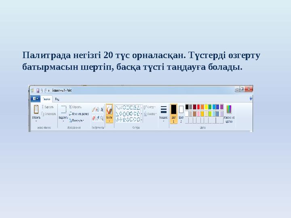Expand the shapes gallery with the bottom arrow

(x=141, y=120)
